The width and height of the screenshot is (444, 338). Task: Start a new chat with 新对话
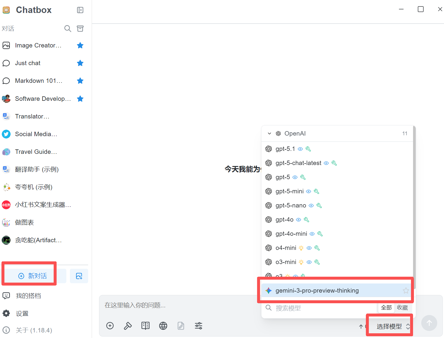[32, 276]
